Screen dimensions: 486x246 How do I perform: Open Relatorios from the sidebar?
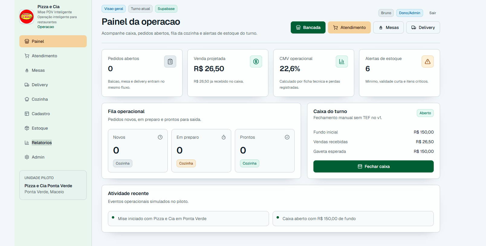[53, 143]
